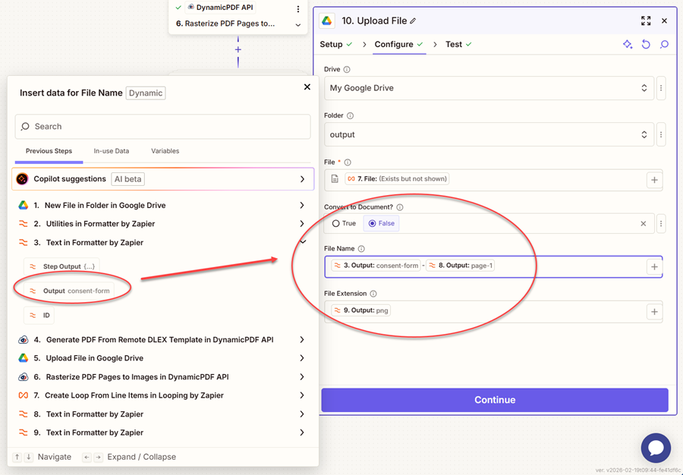
Task: Click the AI sparkle icon in Upload File header
Action: pos(628,45)
